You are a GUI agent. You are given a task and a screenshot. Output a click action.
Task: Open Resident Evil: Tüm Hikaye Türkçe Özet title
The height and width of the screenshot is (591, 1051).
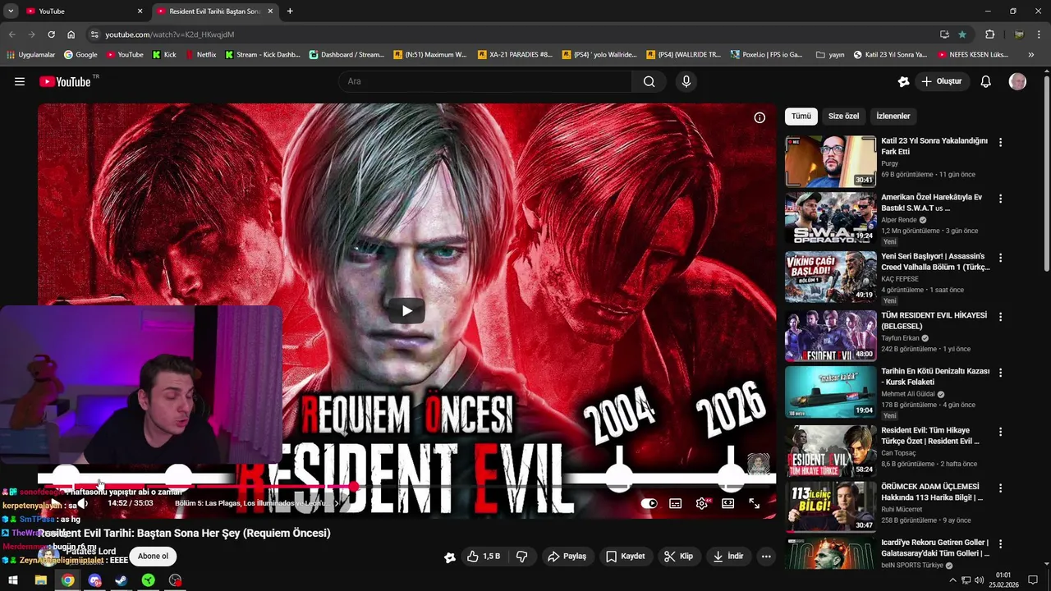coord(930,436)
